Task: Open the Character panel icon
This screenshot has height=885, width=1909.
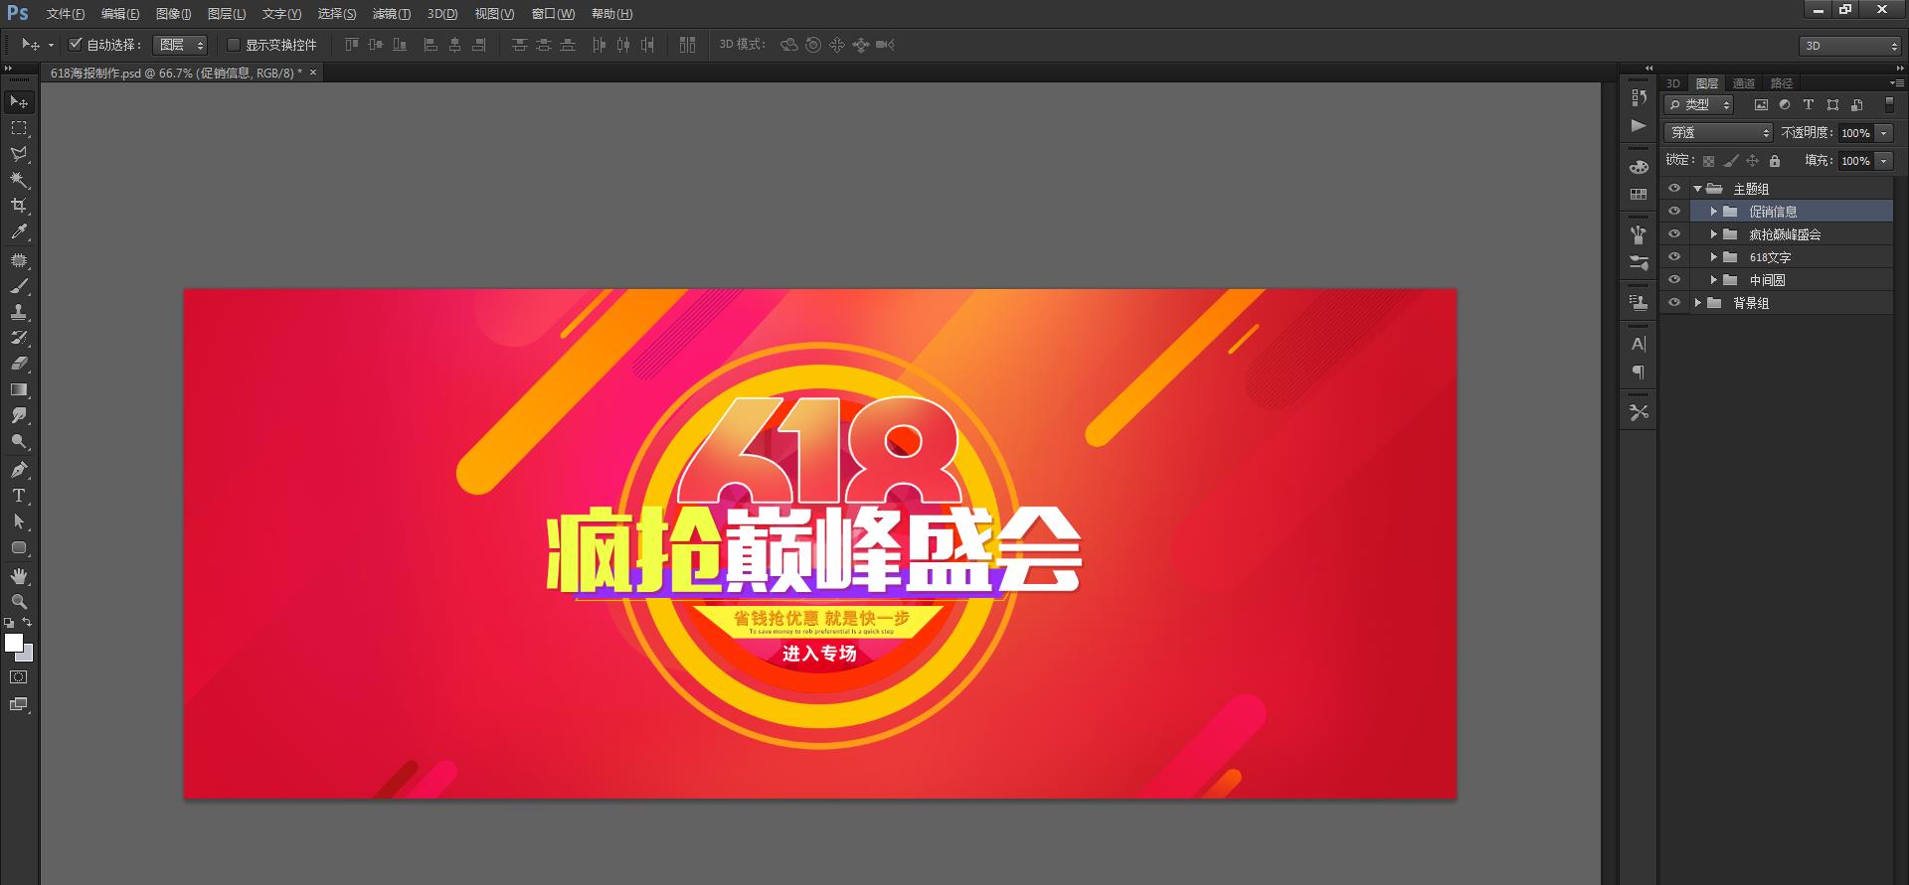Action: (x=1639, y=344)
